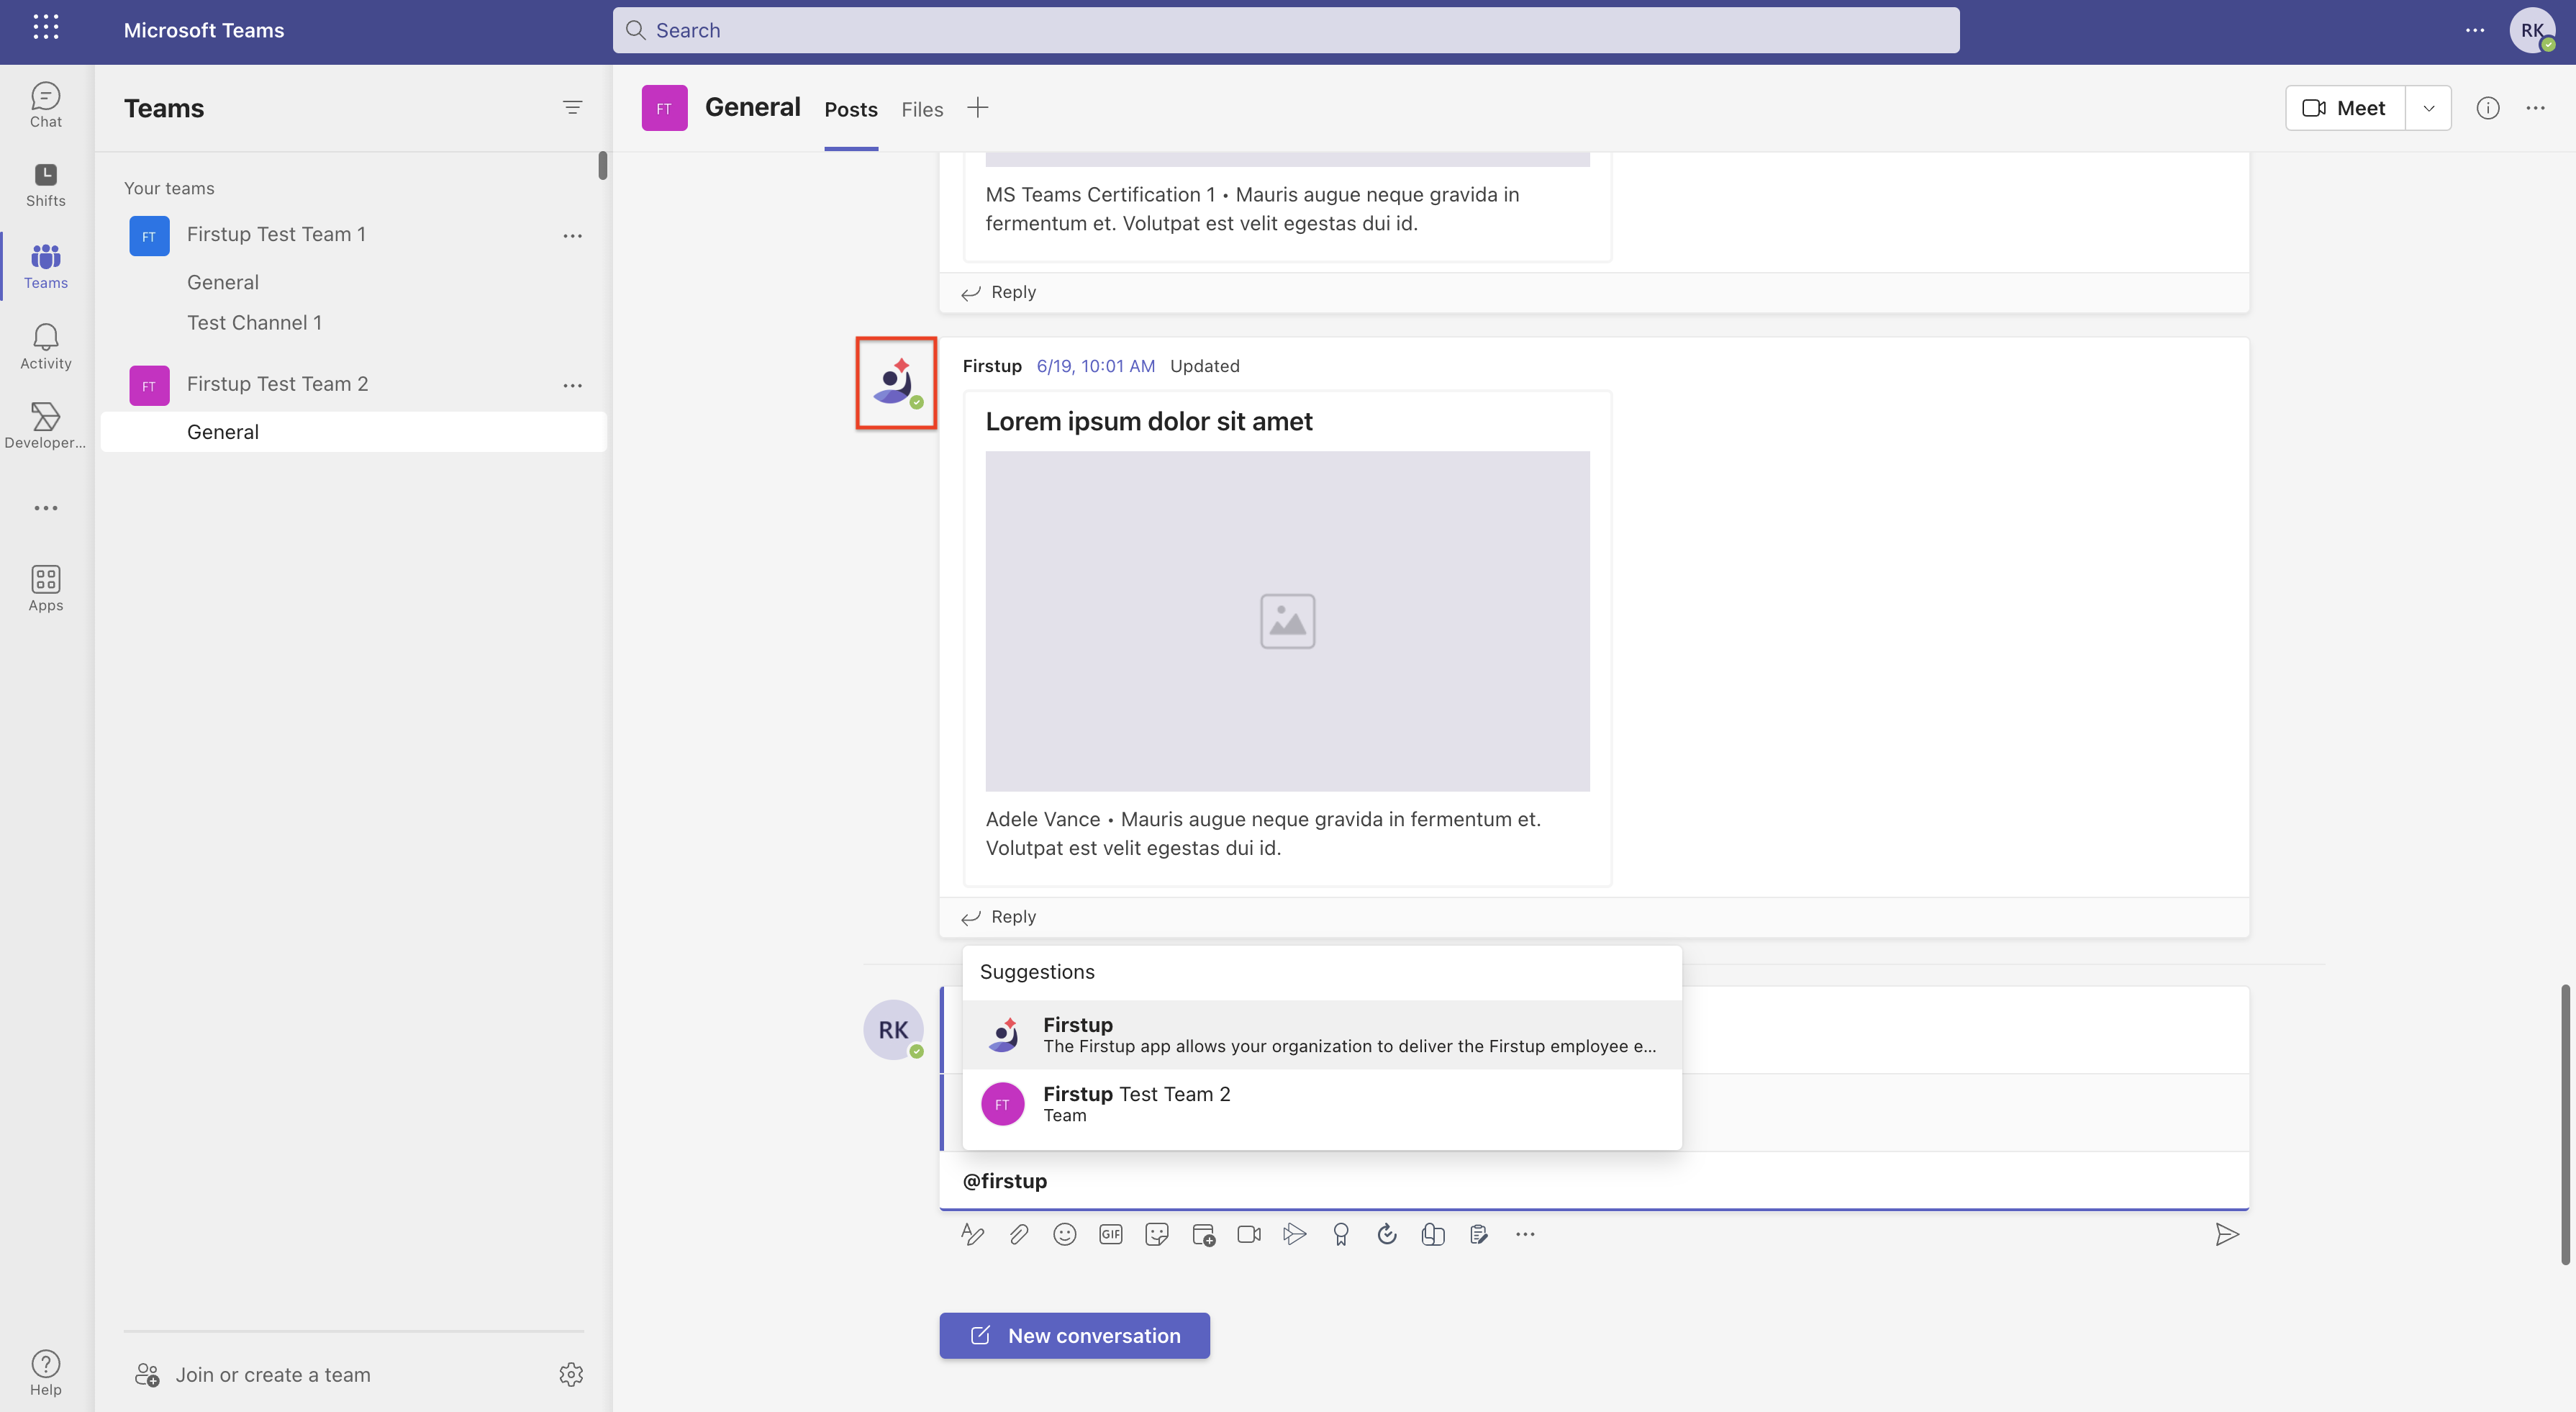
Task: Open Chat in the left rail
Action: point(46,105)
